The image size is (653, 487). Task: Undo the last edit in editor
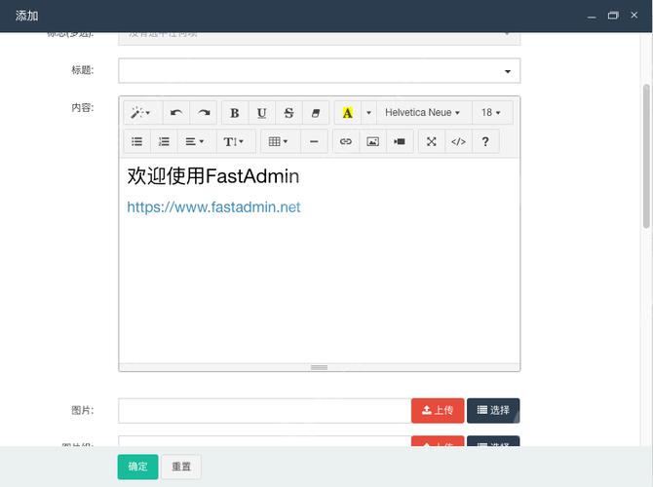click(176, 113)
